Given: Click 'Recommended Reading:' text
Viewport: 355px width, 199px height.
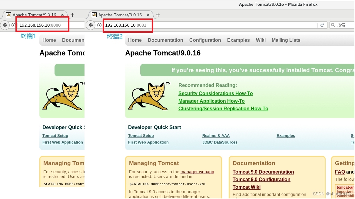Looking at the screenshot, I should (207, 85).
